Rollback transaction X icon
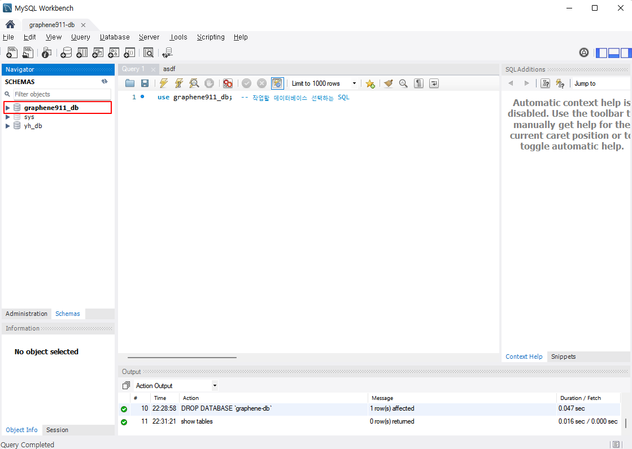 click(261, 83)
